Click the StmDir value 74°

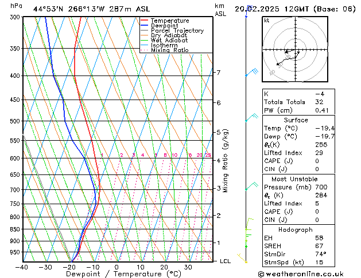point(321,254)
